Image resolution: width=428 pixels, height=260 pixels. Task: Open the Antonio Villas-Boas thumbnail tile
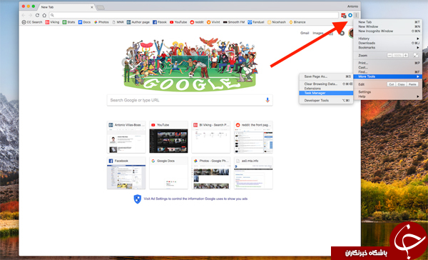(x=126, y=137)
